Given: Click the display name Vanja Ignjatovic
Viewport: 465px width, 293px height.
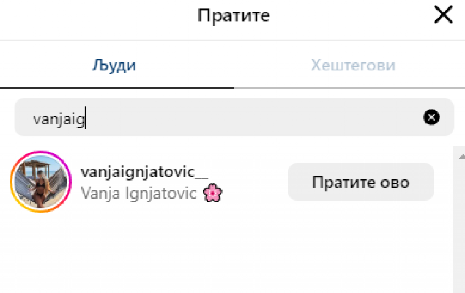Looking at the screenshot, I should [139, 194].
